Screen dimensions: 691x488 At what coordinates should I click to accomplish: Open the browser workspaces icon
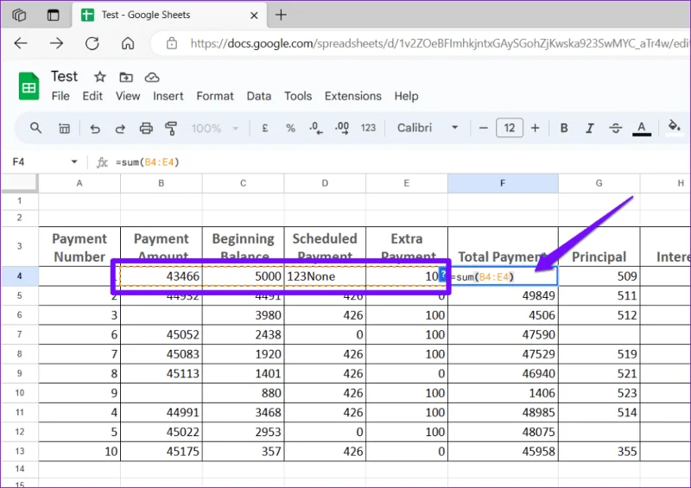(x=19, y=15)
